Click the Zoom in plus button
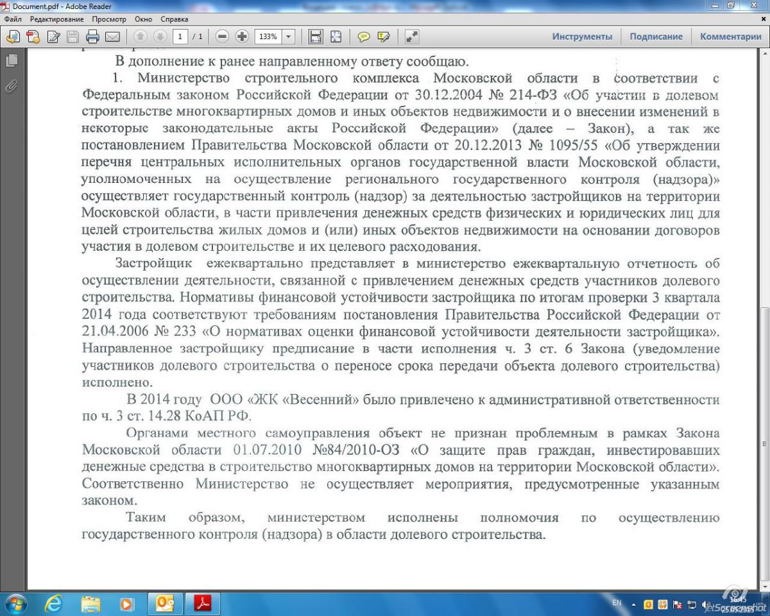770x616 pixels. [x=242, y=37]
